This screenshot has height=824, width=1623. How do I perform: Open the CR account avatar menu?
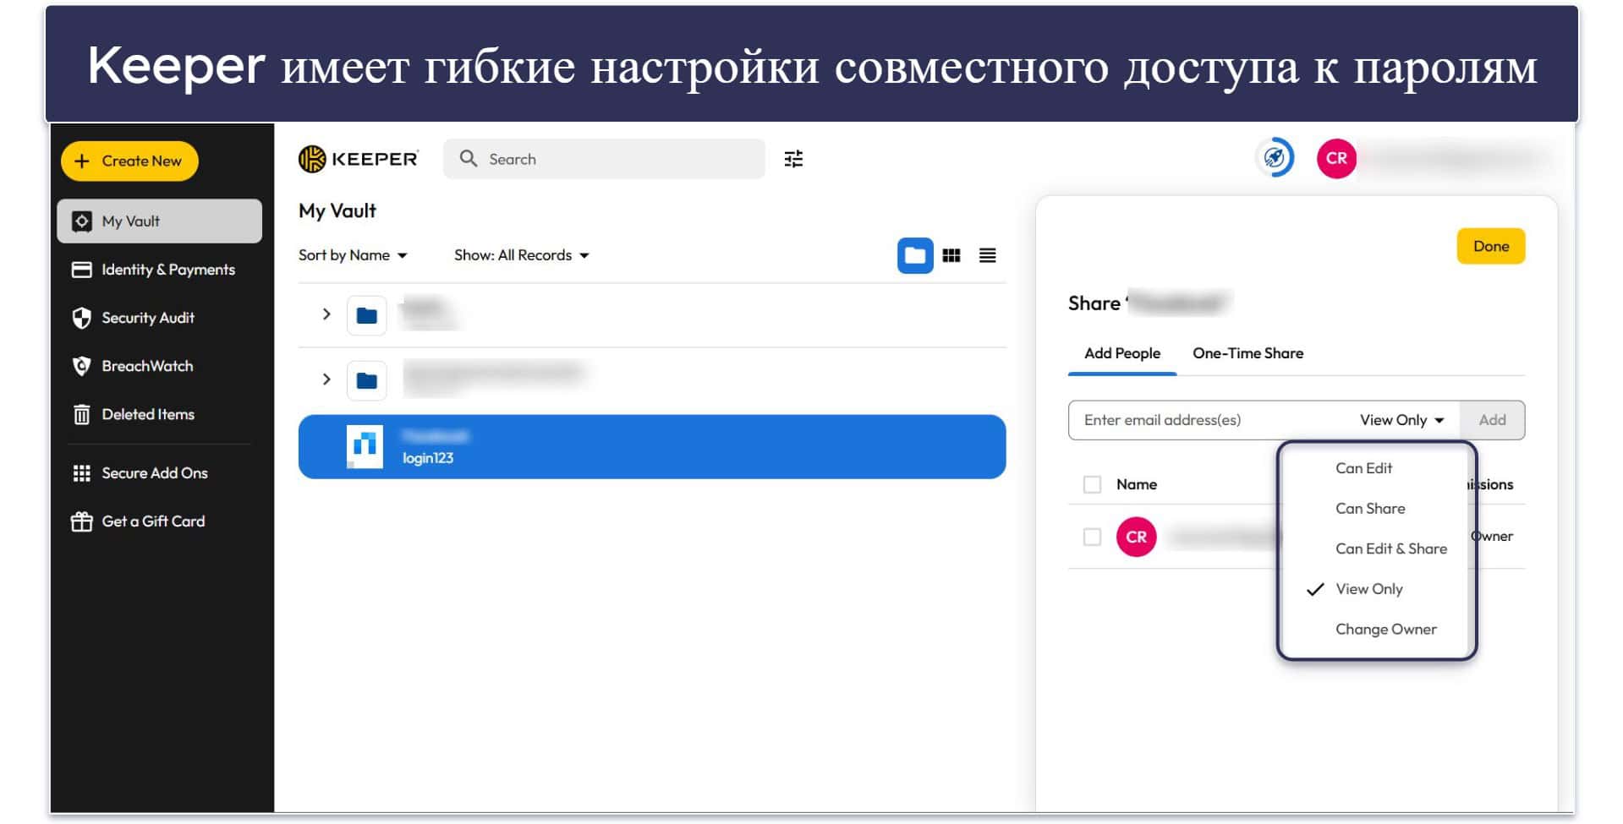(x=1336, y=158)
